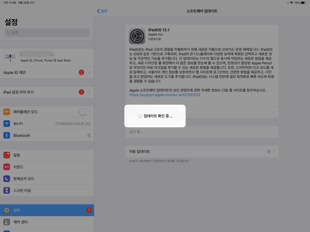Open Bluetooth settings row
Image resolution: width=310 pixels, height=232 pixels.
(x=47, y=136)
